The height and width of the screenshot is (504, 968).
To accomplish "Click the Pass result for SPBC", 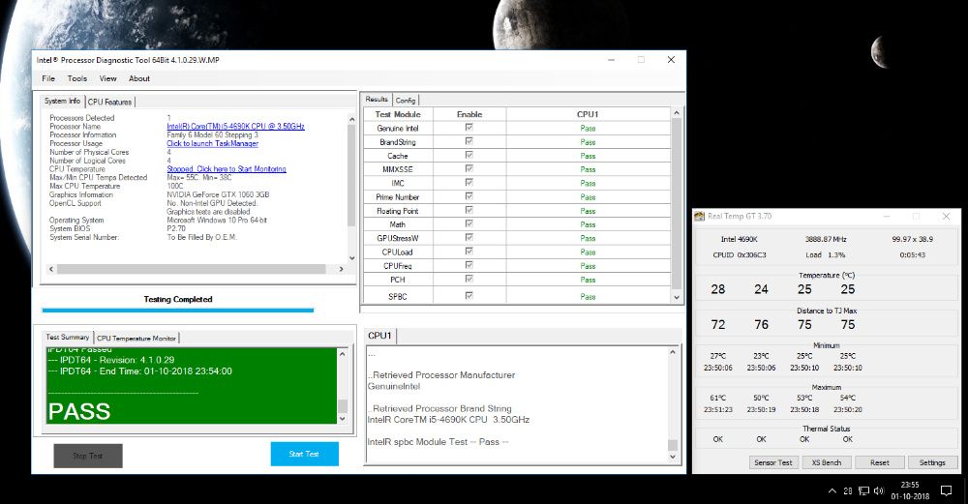I will (588, 297).
